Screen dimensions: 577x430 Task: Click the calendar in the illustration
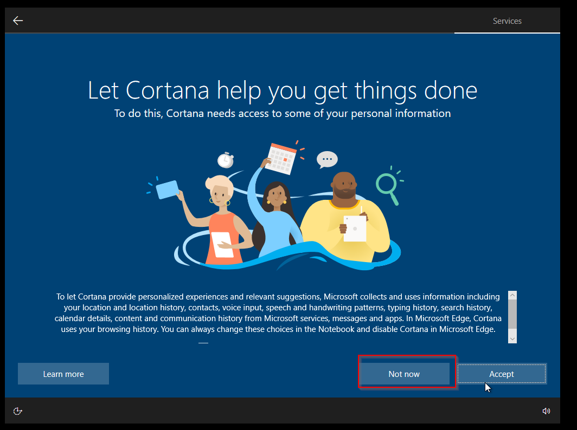[281, 159]
